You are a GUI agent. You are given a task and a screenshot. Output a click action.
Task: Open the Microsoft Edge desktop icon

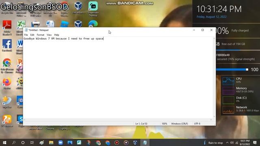(x=93, y=24)
